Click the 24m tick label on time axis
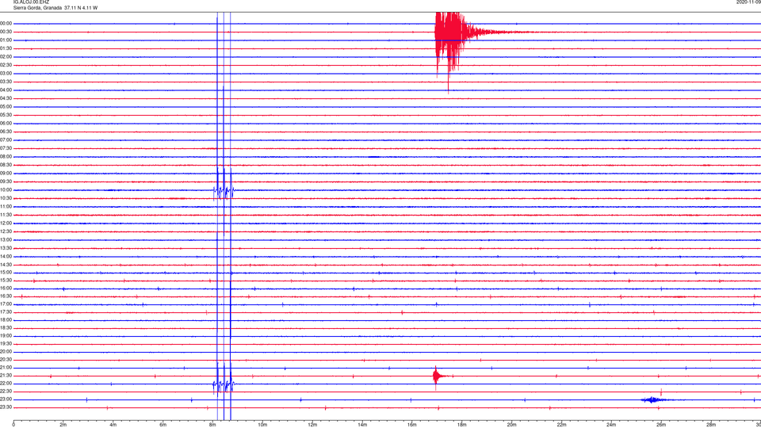 611,425
